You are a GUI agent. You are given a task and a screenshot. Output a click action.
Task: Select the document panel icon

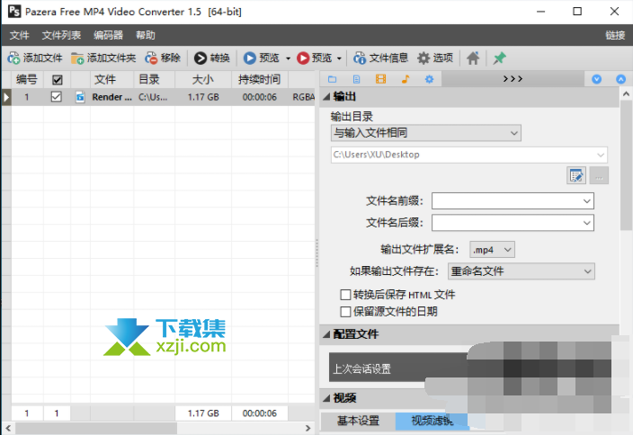pos(356,79)
